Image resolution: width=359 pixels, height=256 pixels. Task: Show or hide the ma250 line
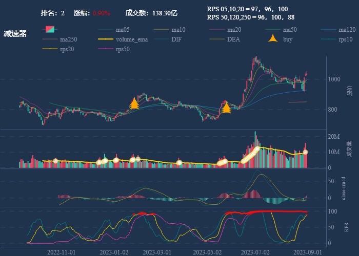[50, 39]
